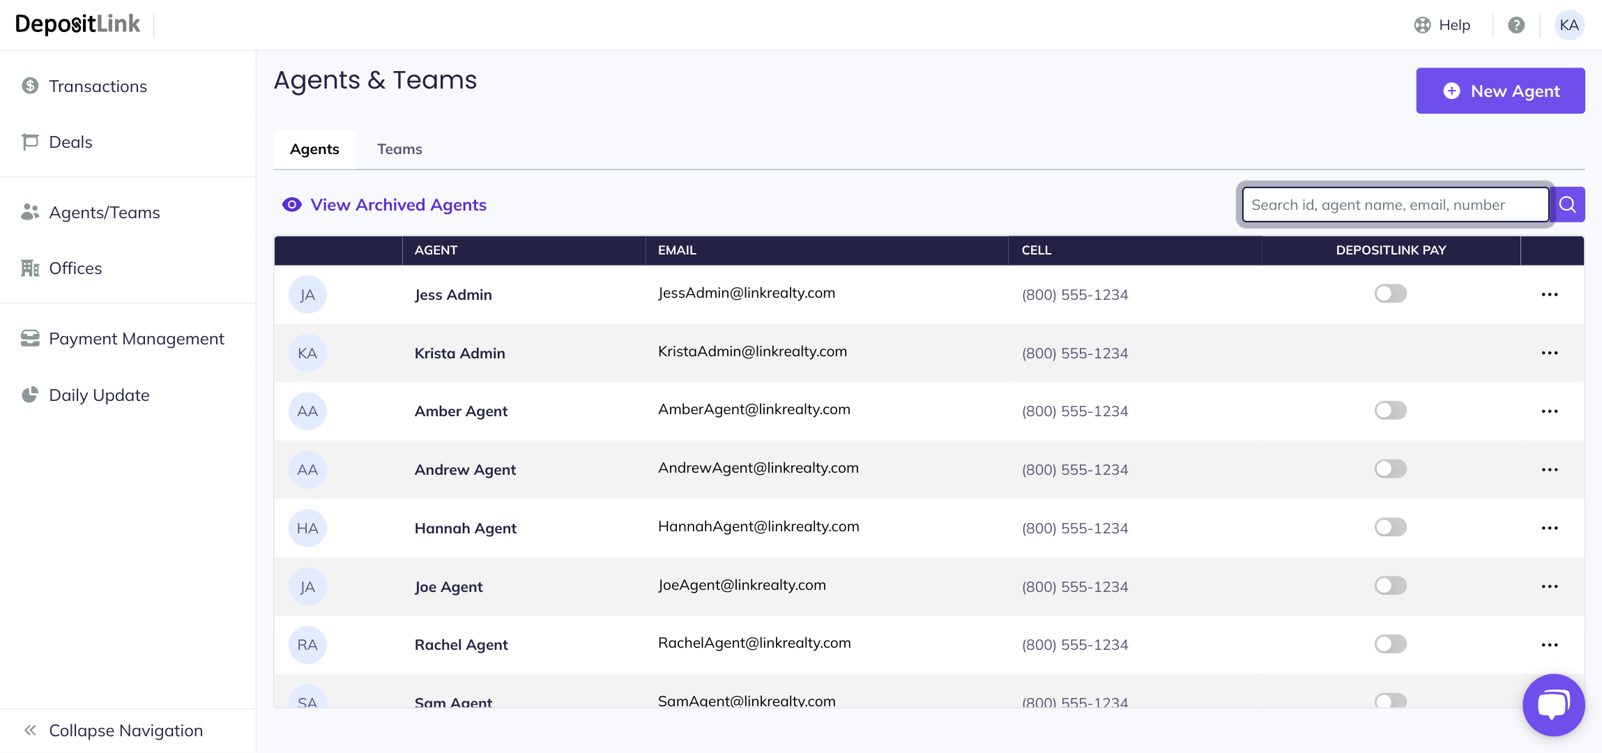Image resolution: width=1602 pixels, height=753 pixels.
Task: Click the New Agent button
Action: click(1500, 91)
